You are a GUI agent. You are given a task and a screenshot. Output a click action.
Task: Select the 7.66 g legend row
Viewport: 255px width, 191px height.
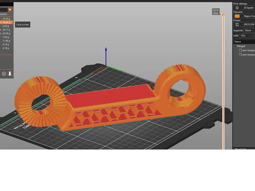pyautogui.click(x=6, y=37)
